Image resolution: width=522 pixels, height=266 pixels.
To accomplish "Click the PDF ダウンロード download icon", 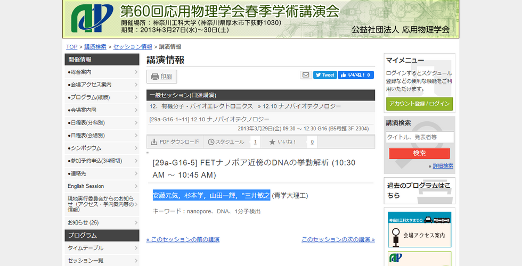I will 154,142.
